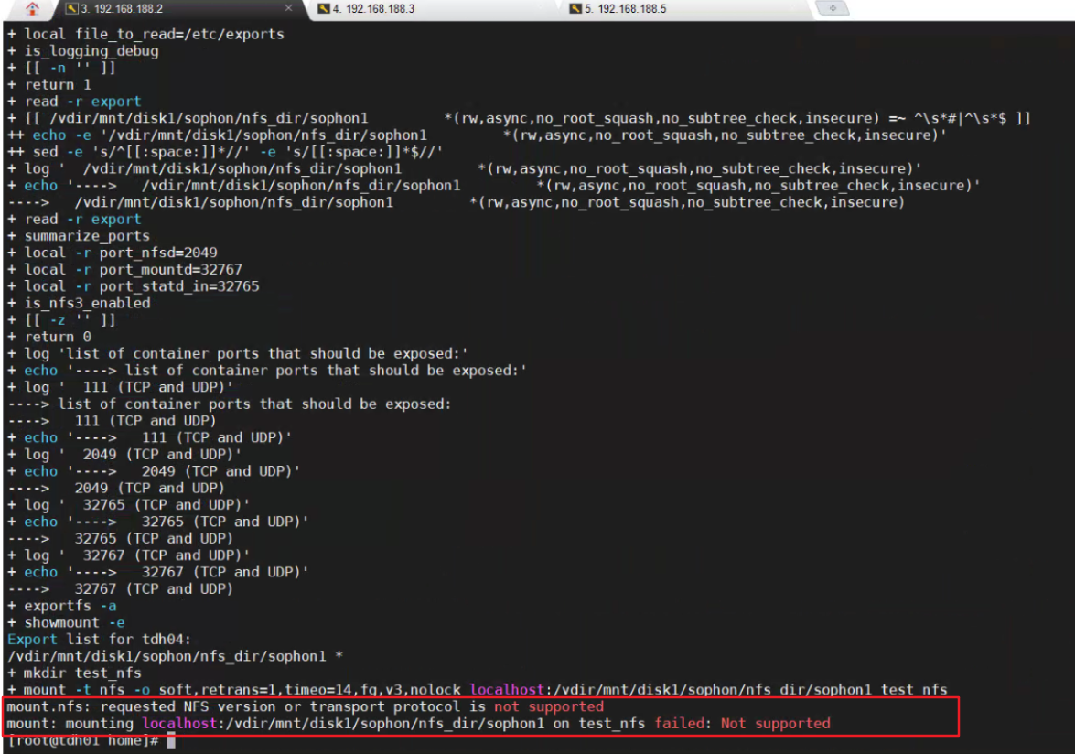Click the 'local file_to_read=/etc/exports' line
1075x754 pixels.
pyautogui.click(x=145, y=34)
